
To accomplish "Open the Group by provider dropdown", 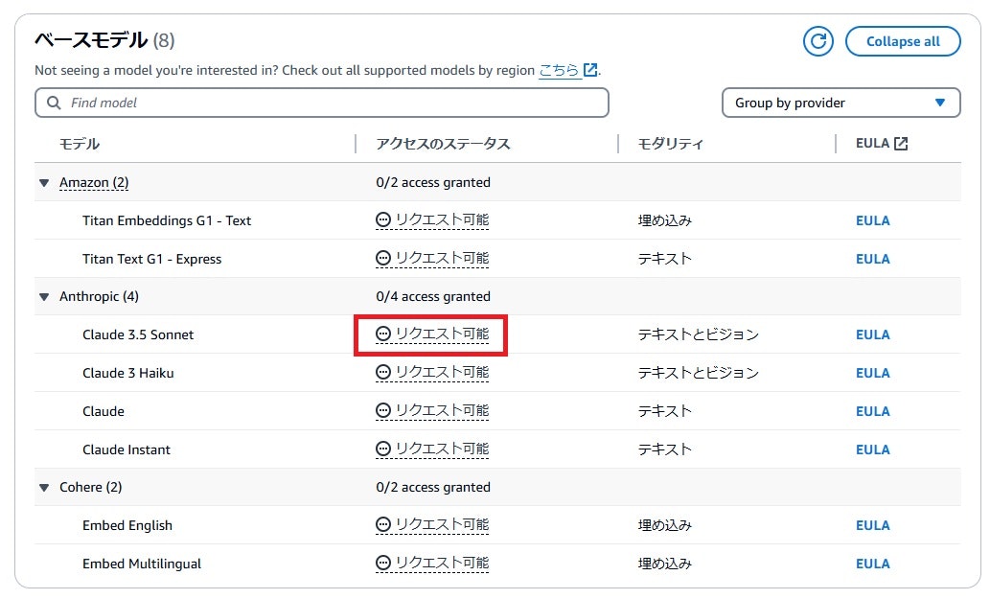I will [x=841, y=103].
